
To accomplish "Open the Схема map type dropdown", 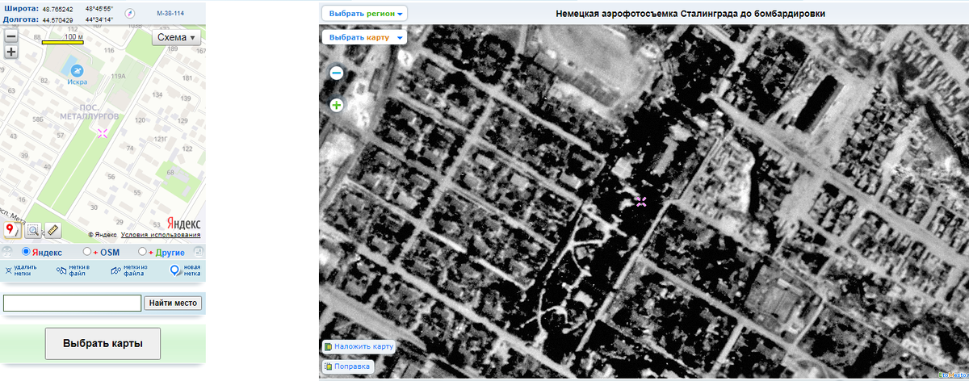I will (177, 37).
